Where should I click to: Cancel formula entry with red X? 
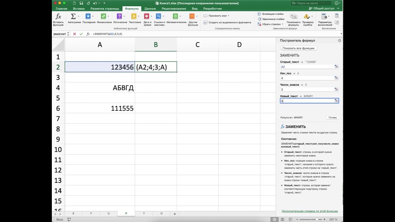pyautogui.click(x=74, y=34)
